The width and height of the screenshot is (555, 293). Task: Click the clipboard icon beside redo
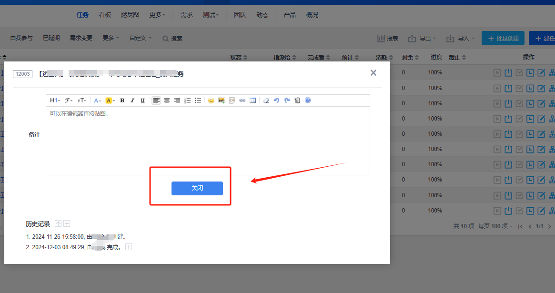pos(297,101)
